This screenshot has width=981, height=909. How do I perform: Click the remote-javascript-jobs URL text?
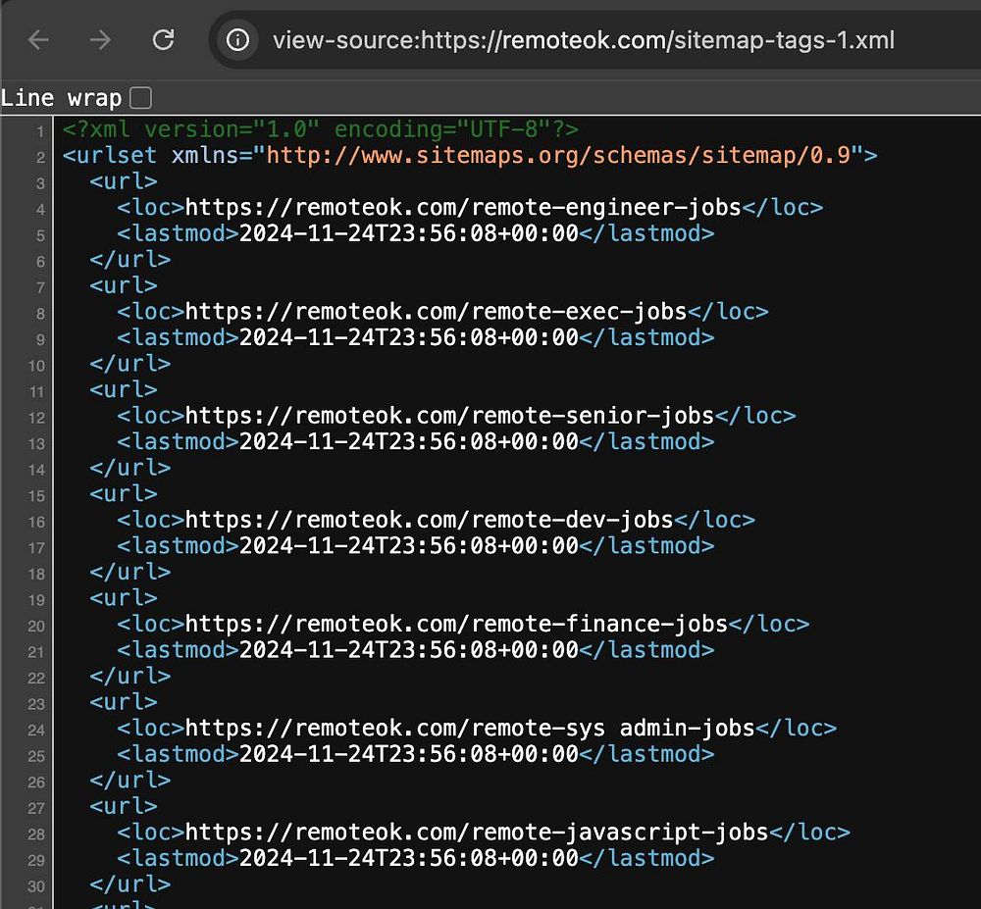point(476,832)
